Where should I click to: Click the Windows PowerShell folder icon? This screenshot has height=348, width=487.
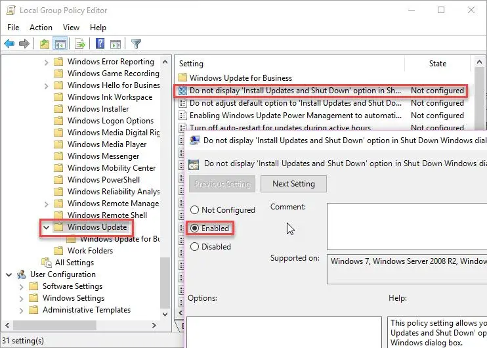pyautogui.click(x=58, y=180)
